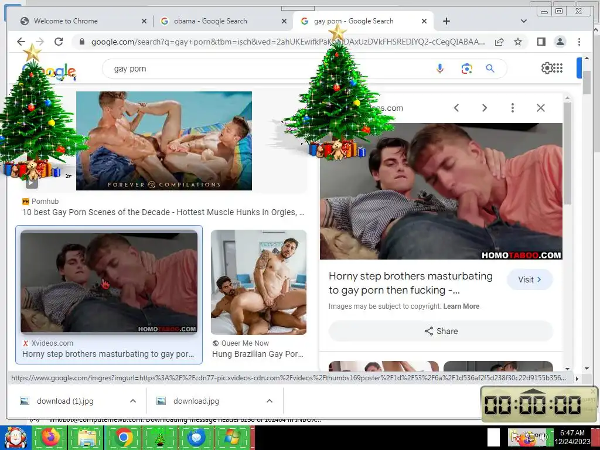Close the obama Google Search tab
This screenshot has height=450, width=600.
[284, 21]
